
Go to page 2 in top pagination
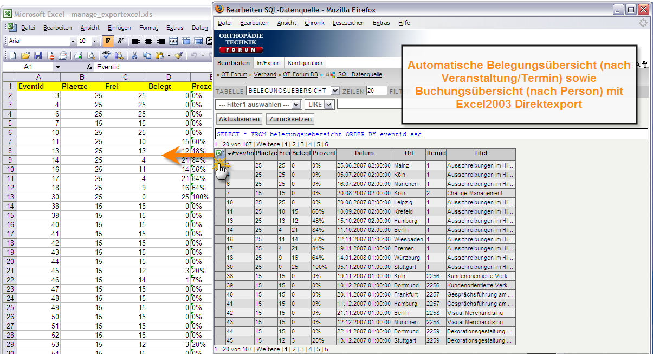(294, 145)
